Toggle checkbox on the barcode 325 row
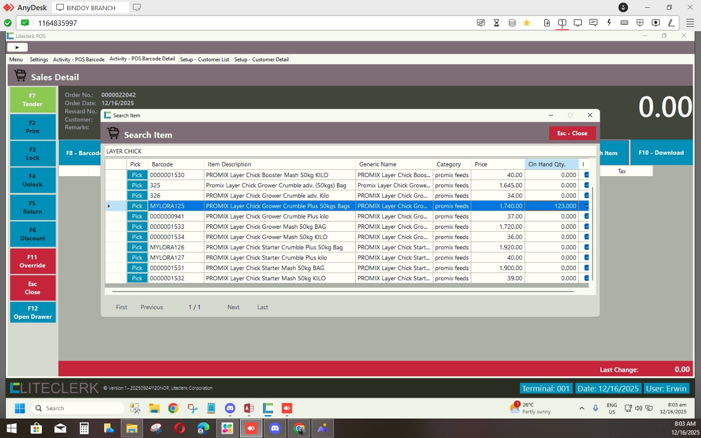701x438 pixels. [x=586, y=185]
